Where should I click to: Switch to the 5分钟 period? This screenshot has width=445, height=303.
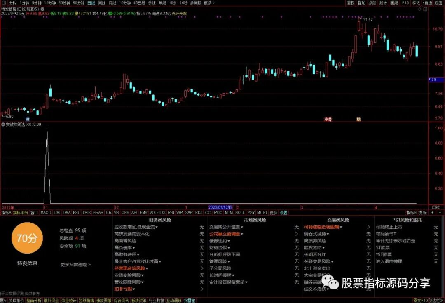point(37,2)
